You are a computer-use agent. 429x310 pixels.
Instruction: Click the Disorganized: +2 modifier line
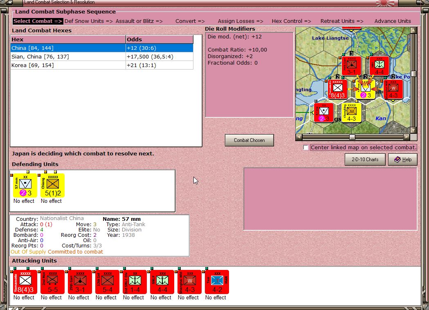pyautogui.click(x=230, y=56)
